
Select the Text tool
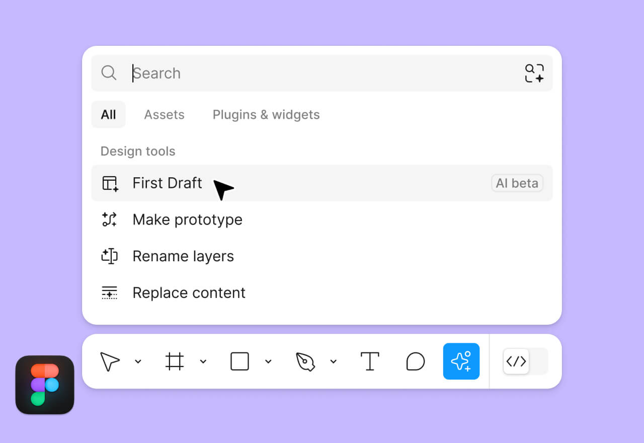tap(370, 361)
